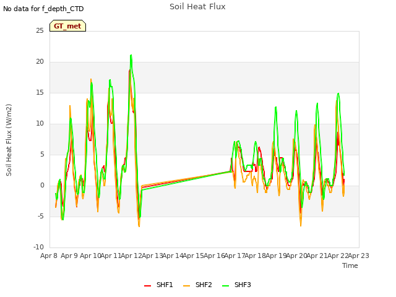Click the 20 y-axis tick label
Image resolution: width=396 pixels, height=297 pixels.
pos(40,62)
